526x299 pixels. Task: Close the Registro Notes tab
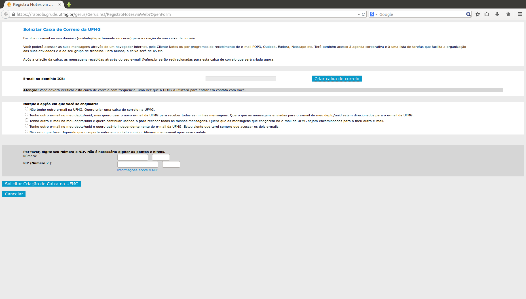(60, 5)
